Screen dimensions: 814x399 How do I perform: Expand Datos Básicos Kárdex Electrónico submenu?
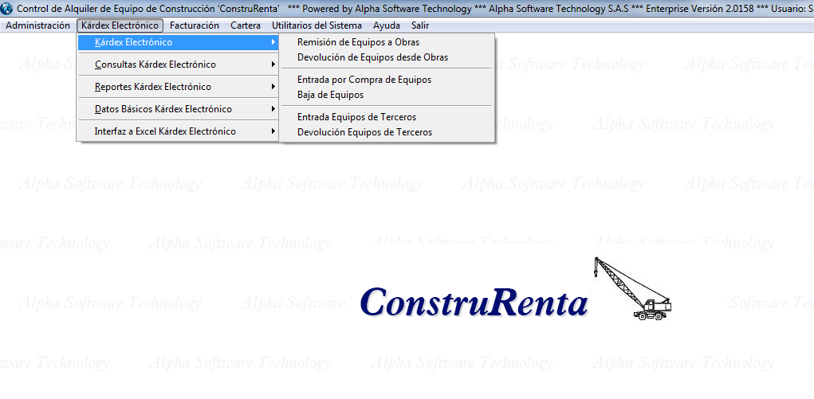coord(178,109)
